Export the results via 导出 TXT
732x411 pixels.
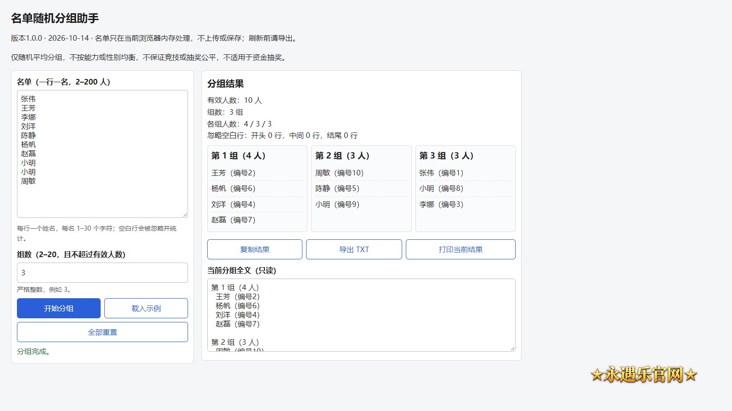[354, 249]
